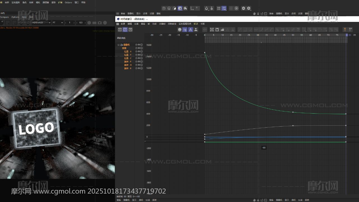359x202 pixels.
Task: Click the add marker icon with plus
Action: 350,30
